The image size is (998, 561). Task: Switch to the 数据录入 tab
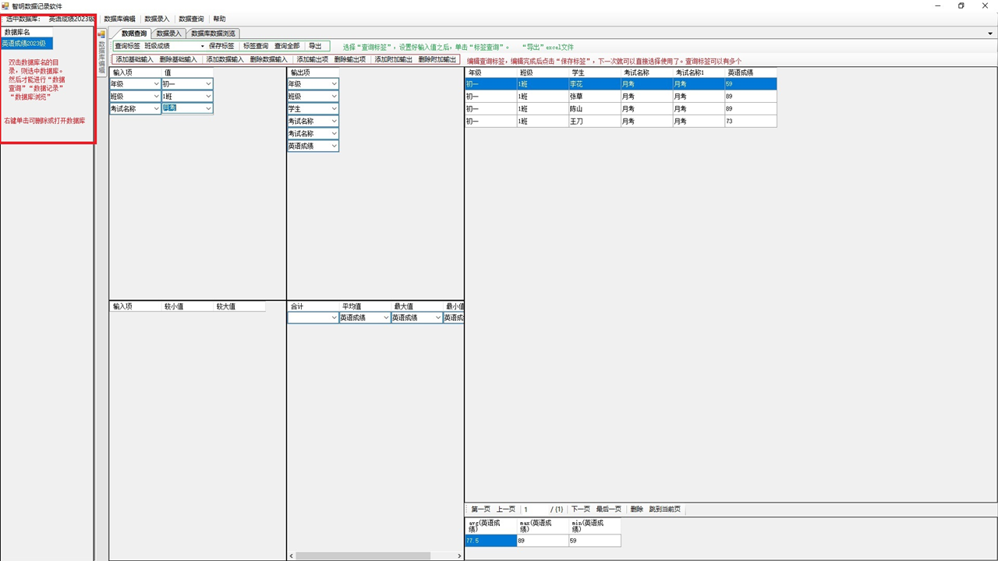pyautogui.click(x=168, y=34)
